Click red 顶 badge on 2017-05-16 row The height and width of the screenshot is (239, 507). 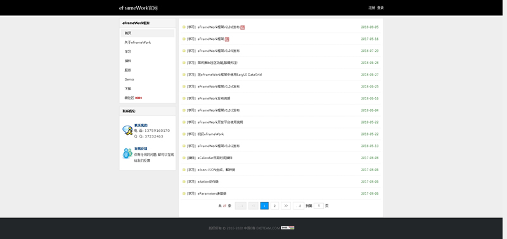click(227, 39)
